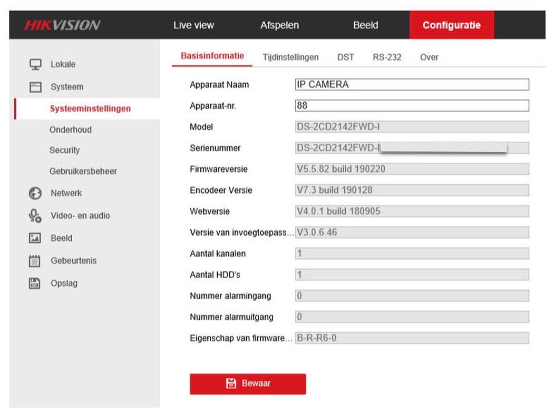Click the Netwerk globe icon
This screenshot has width=554, height=414.
[x=35, y=193]
